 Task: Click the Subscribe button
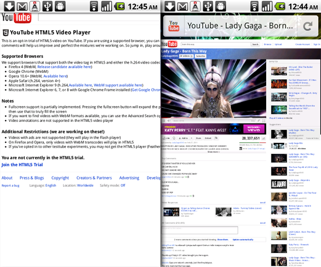point(200,56)
